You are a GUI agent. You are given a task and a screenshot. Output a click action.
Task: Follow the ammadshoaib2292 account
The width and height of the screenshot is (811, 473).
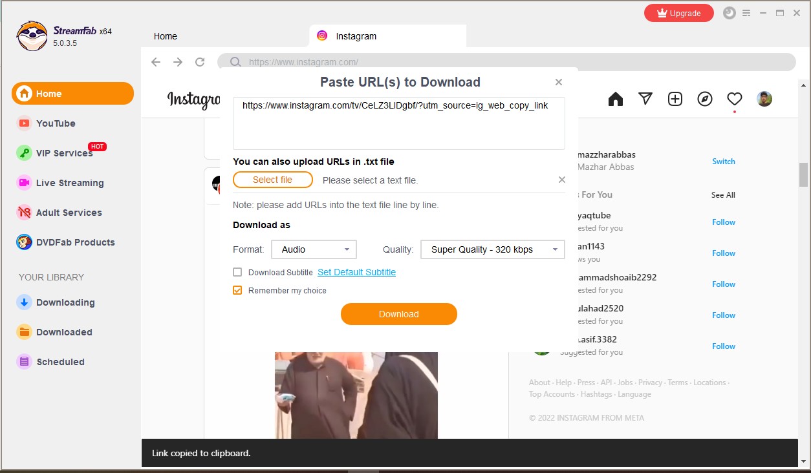[724, 284]
